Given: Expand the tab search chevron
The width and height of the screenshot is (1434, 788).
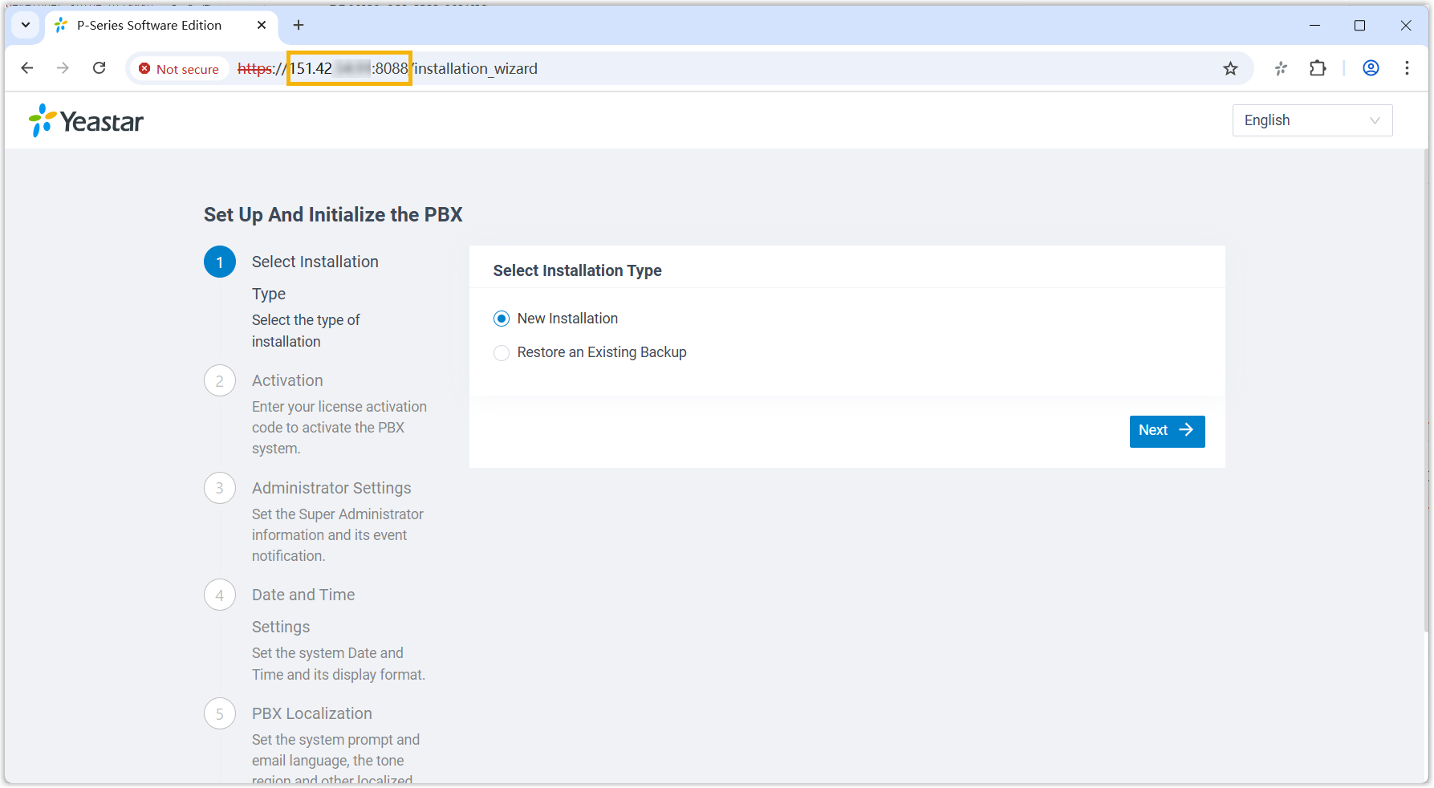Looking at the screenshot, I should tap(26, 25).
